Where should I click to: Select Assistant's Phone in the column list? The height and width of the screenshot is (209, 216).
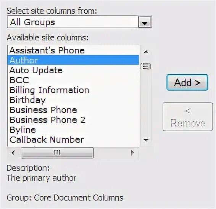click(73, 50)
